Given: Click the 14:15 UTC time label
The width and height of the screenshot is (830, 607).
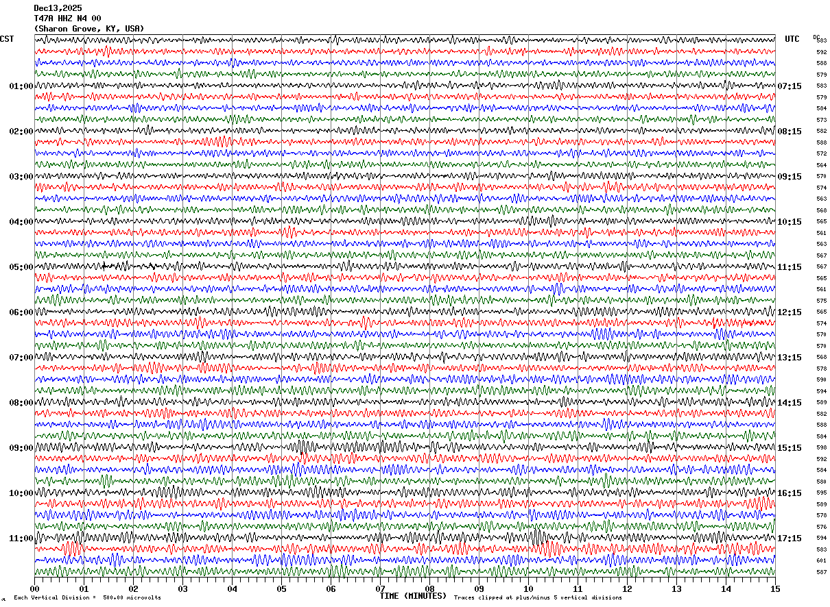Looking at the screenshot, I should [x=790, y=403].
